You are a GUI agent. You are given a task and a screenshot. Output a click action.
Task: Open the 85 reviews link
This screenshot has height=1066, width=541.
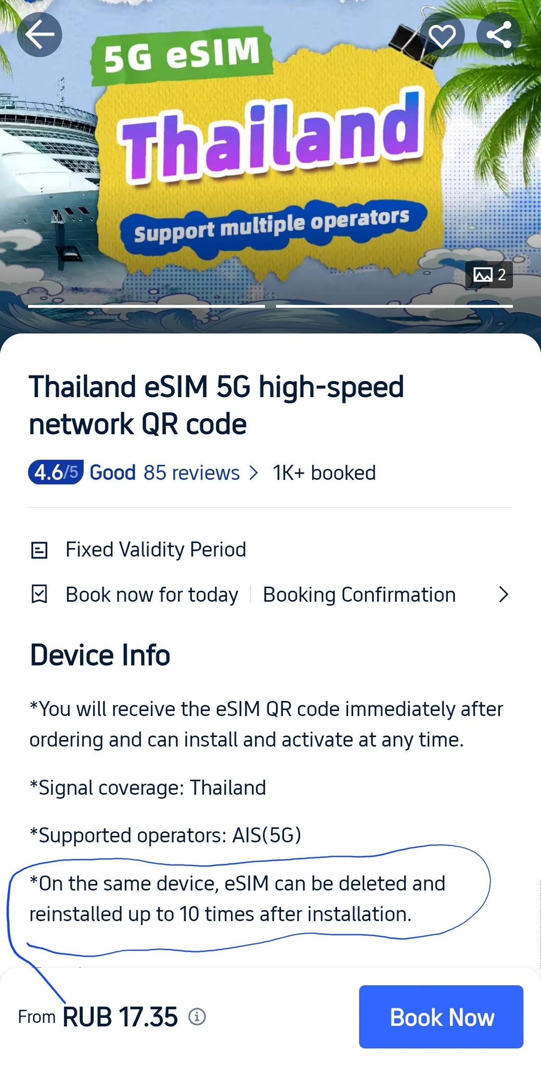pyautogui.click(x=191, y=473)
